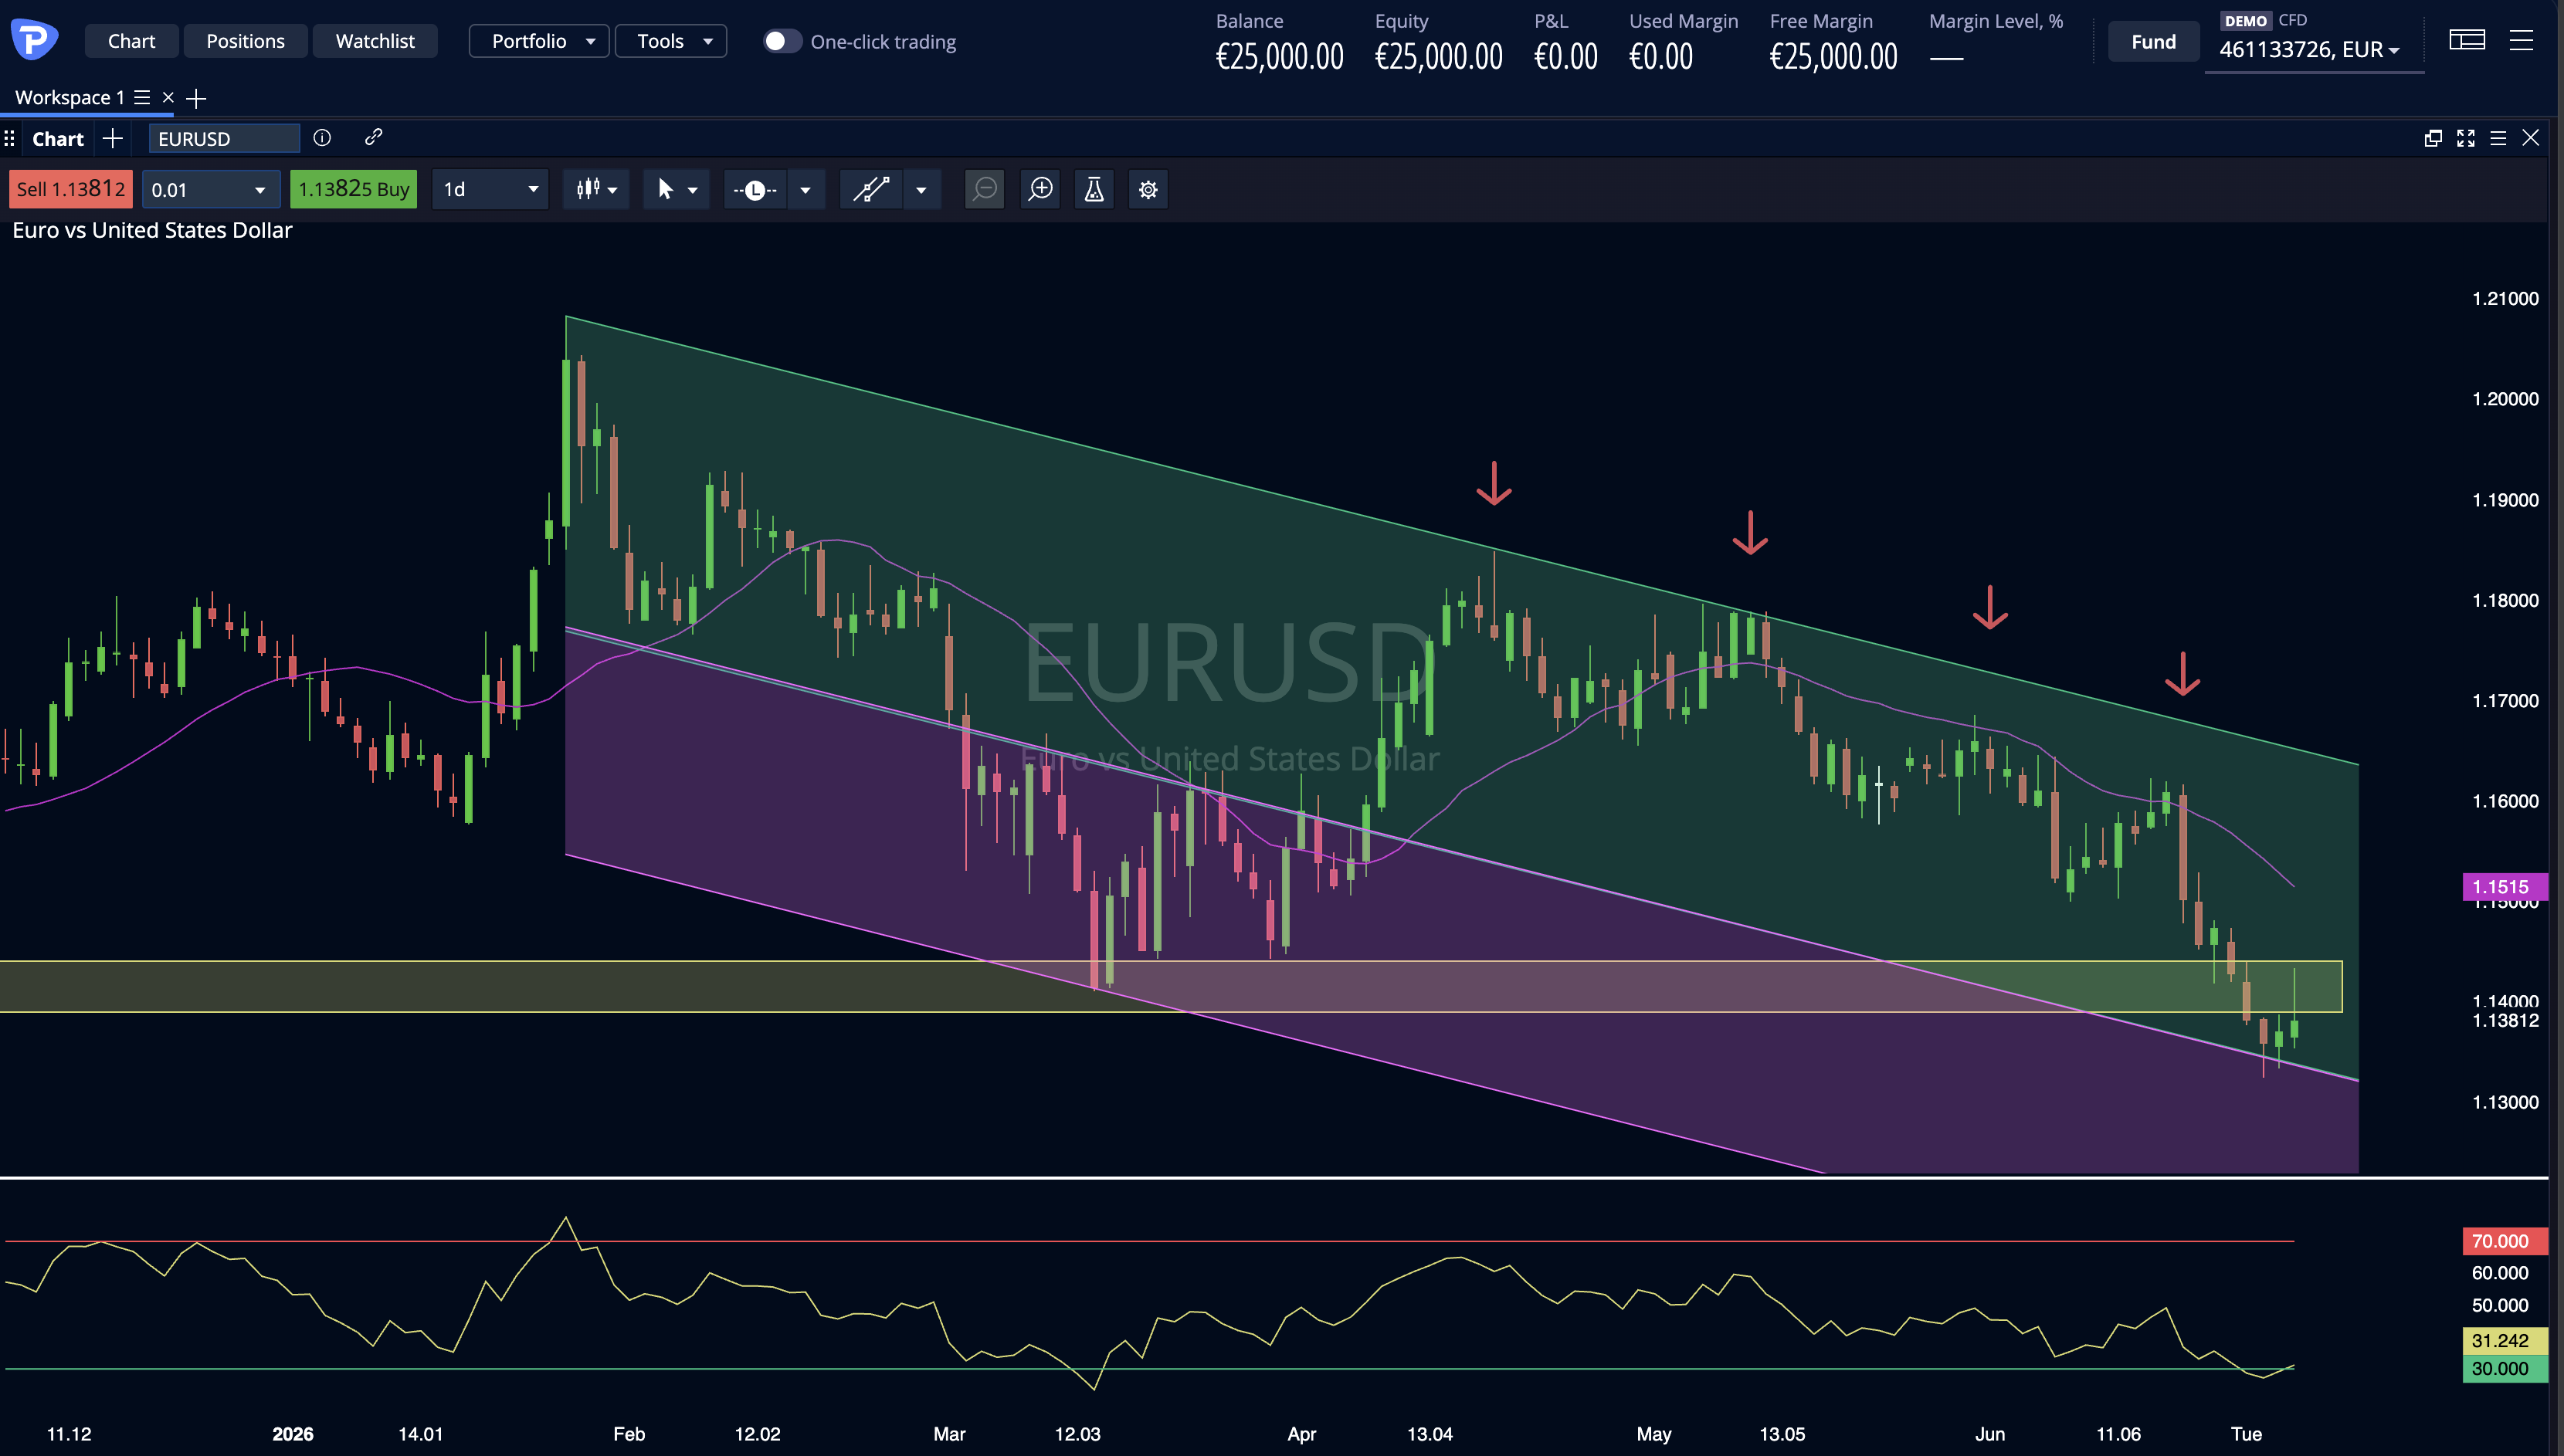Grab the chart panel drag handle
This screenshot has height=1456, width=2564.
(9, 138)
